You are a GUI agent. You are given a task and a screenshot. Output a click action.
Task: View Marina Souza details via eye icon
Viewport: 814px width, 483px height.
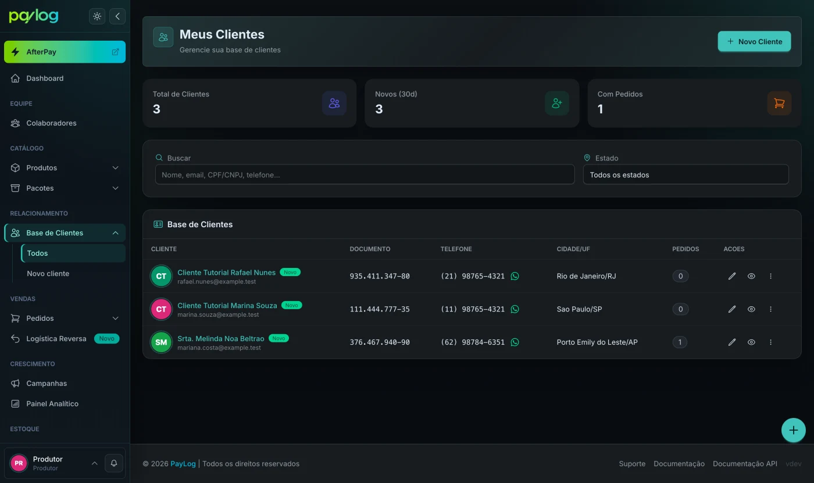coord(751,309)
